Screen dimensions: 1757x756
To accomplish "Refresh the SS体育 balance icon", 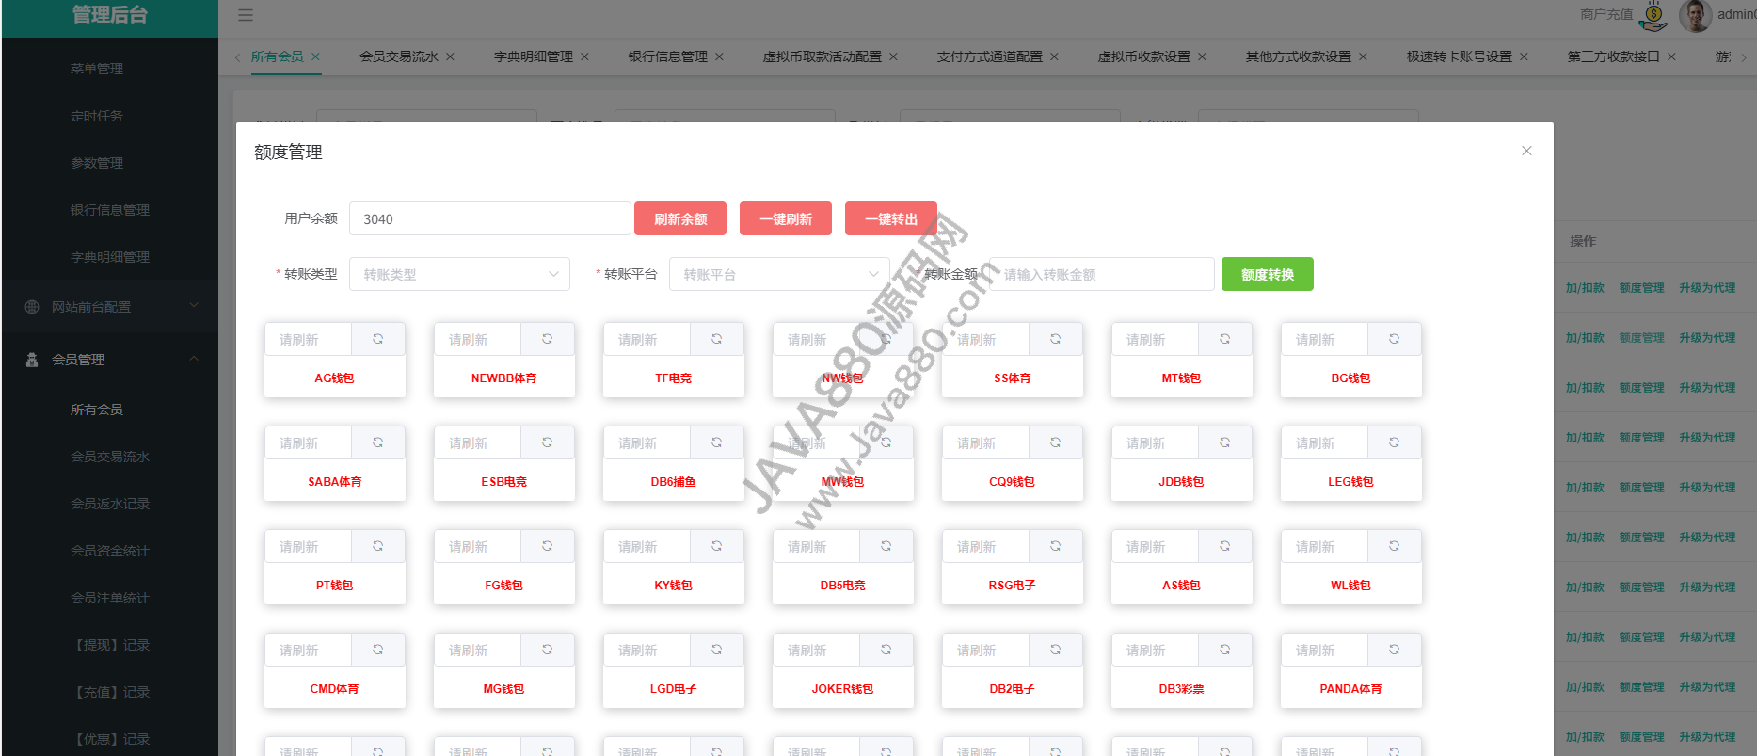I will click(1056, 339).
